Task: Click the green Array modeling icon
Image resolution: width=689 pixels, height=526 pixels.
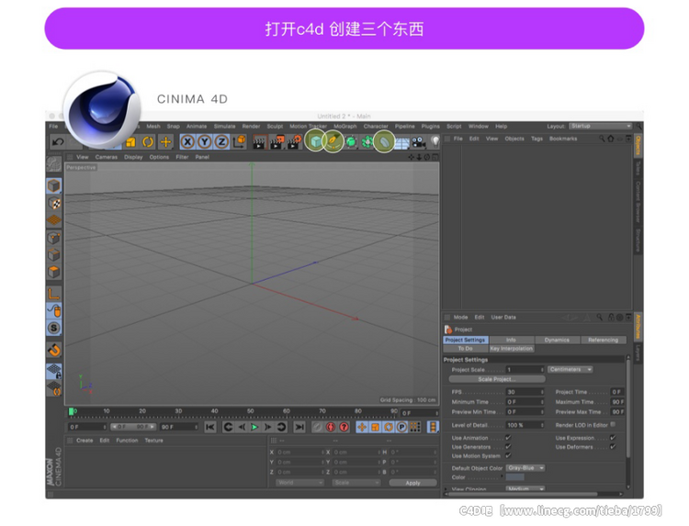Action: (x=367, y=141)
